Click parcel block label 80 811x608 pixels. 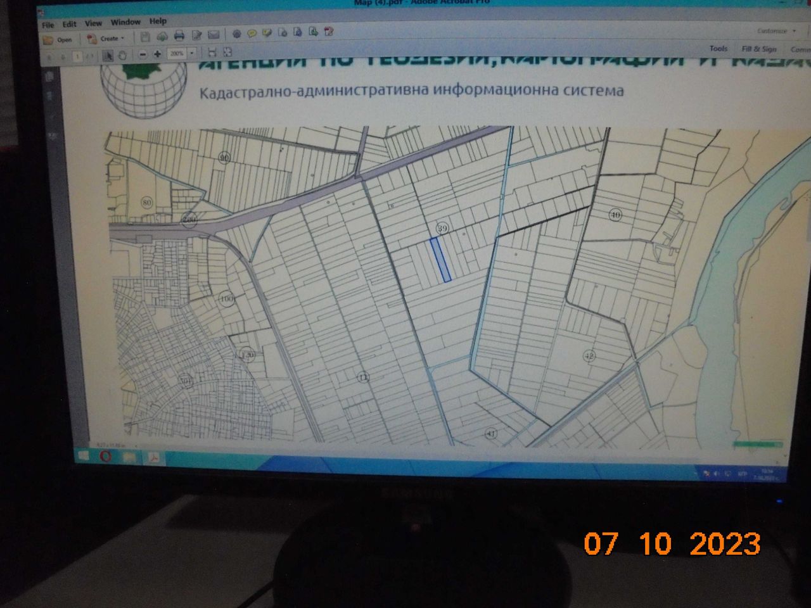pos(147,203)
